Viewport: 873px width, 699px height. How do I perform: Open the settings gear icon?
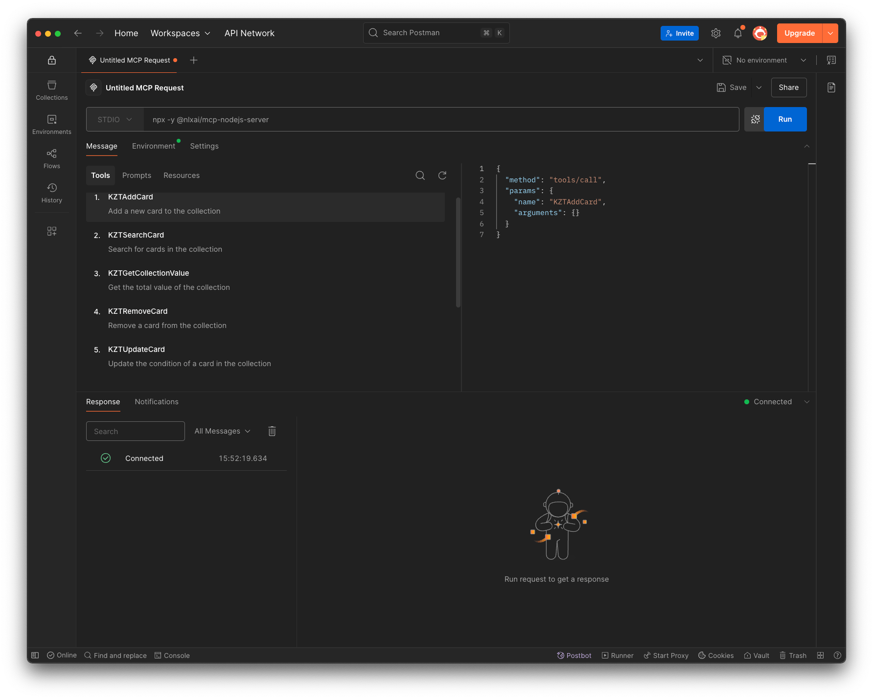tap(716, 33)
